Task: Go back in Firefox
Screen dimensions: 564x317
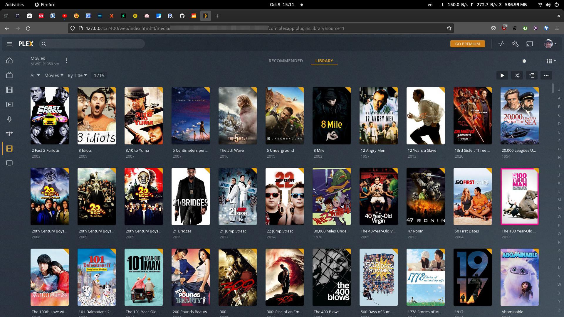Action: 7,28
